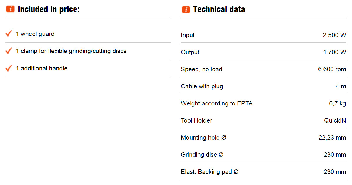Image resolution: width=352 pixels, height=185 pixels.
Task: Click the 1 additional handle text
Action: [x=41, y=68]
